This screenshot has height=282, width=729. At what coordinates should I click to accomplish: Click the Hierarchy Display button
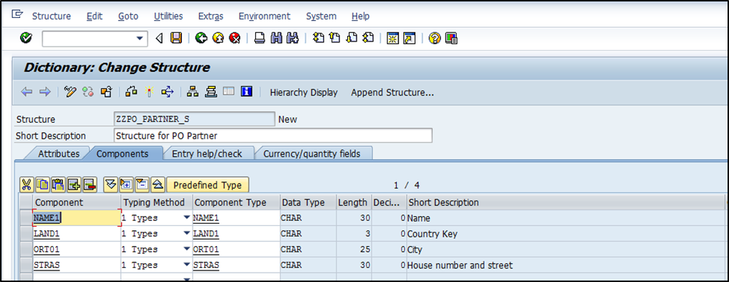point(303,93)
